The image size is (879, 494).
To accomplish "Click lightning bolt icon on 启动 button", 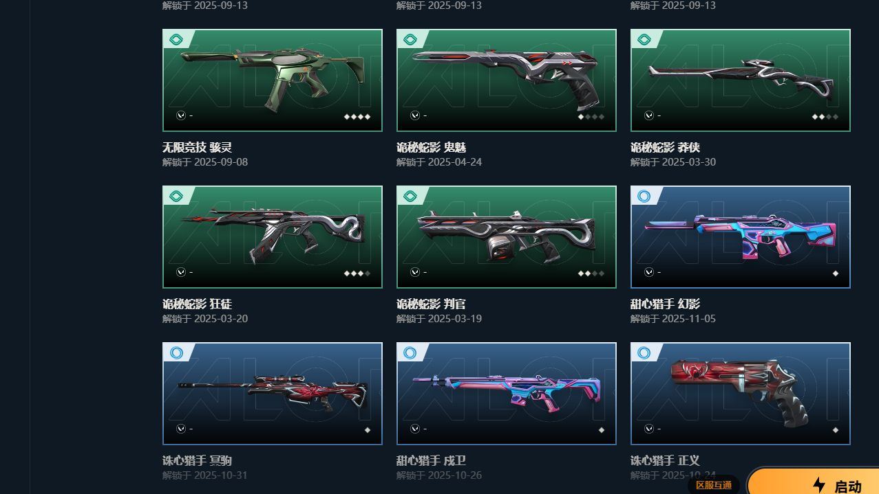I will [819, 485].
